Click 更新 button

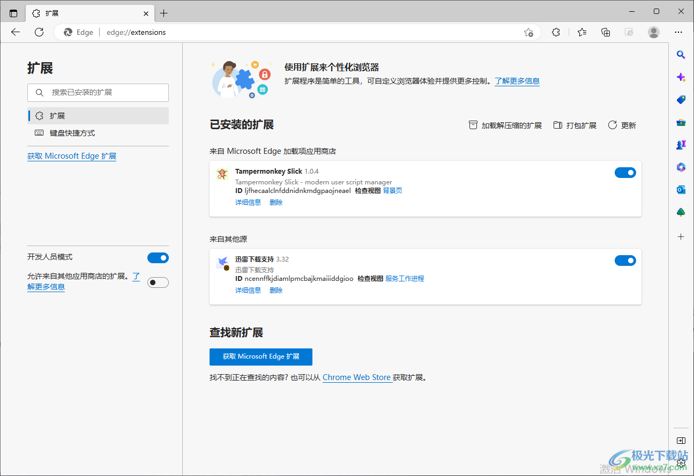(622, 125)
